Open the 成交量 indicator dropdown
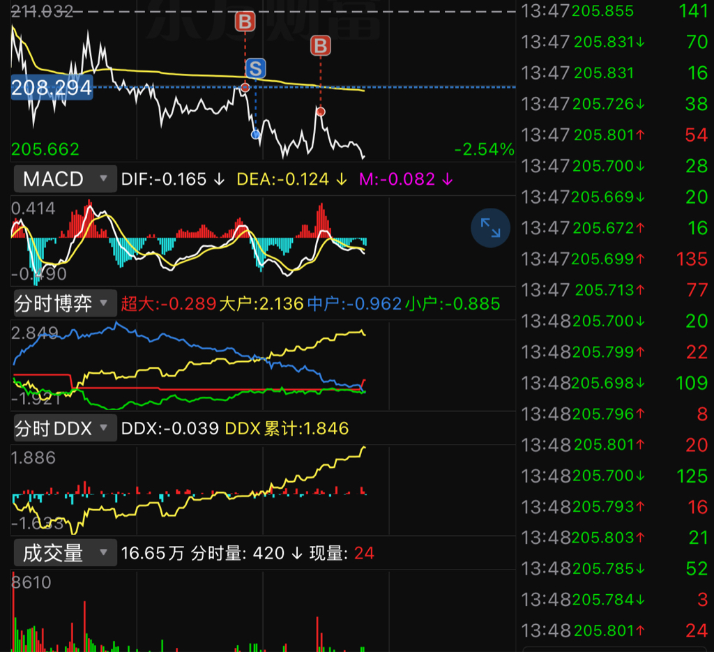This screenshot has height=652, width=714. tap(66, 553)
